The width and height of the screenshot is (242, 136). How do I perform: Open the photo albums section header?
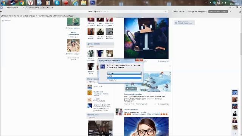pyautogui.click(x=100, y=115)
